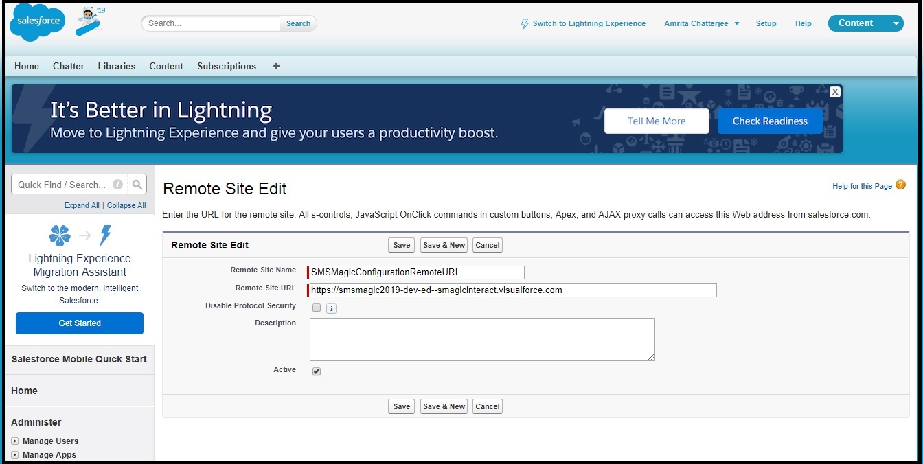Click the '19 mascot seasonal logo
This screenshot has height=464, width=923.
click(x=89, y=20)
